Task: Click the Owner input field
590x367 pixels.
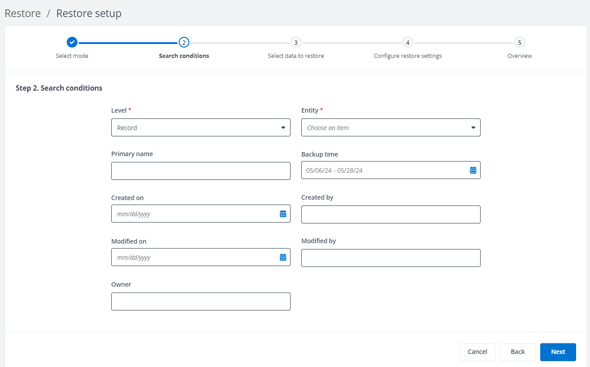Action: pos(200,301)
